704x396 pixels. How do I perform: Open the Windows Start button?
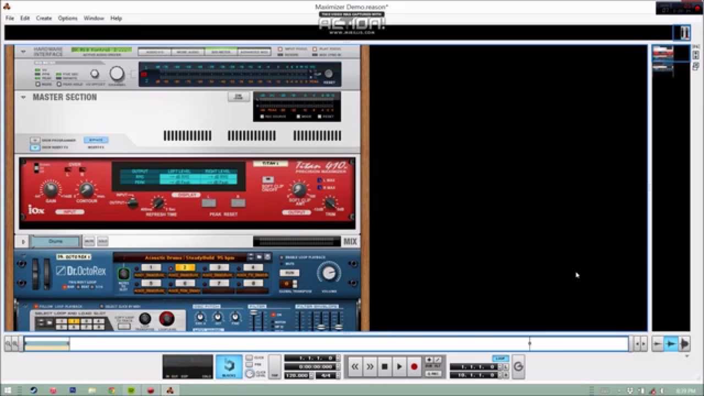9,391
